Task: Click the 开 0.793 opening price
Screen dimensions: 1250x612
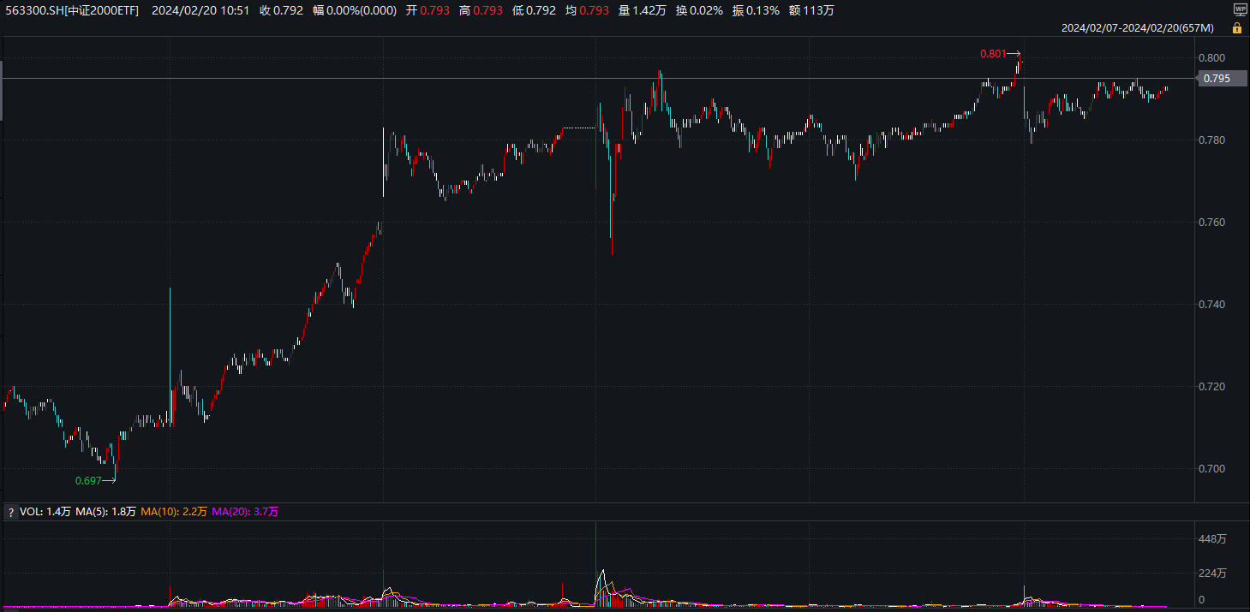Action: 428,10
